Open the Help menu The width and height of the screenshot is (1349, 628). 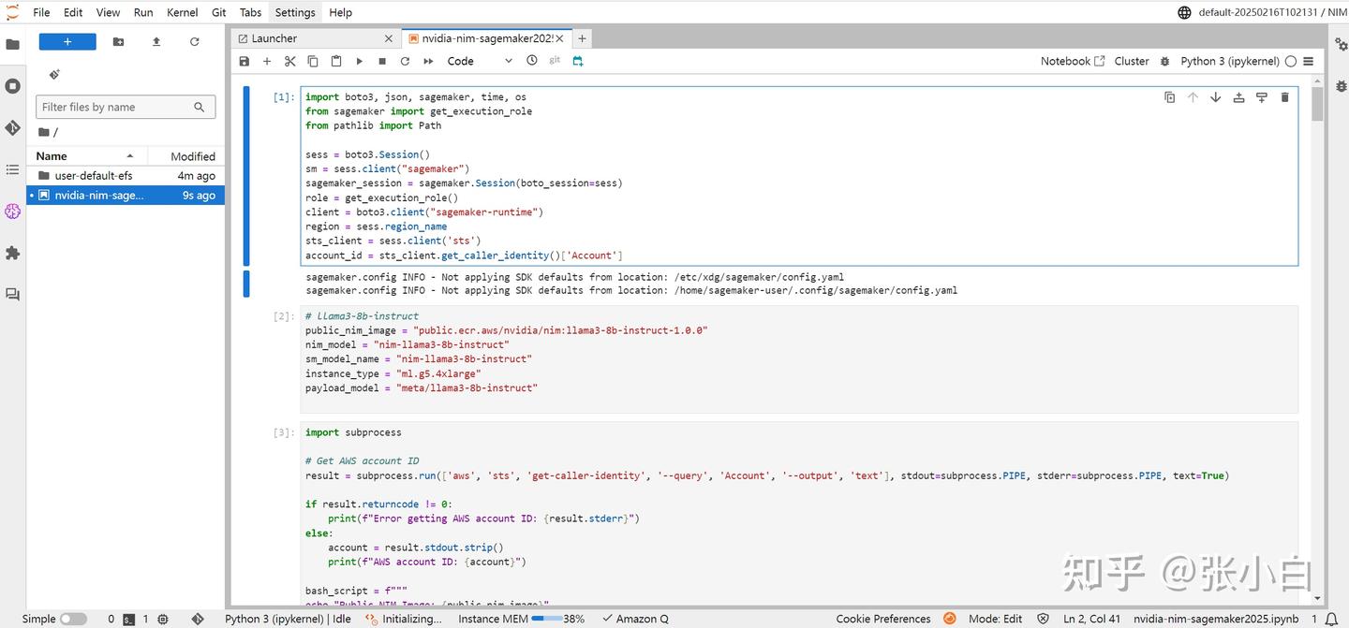click(341, 12)
